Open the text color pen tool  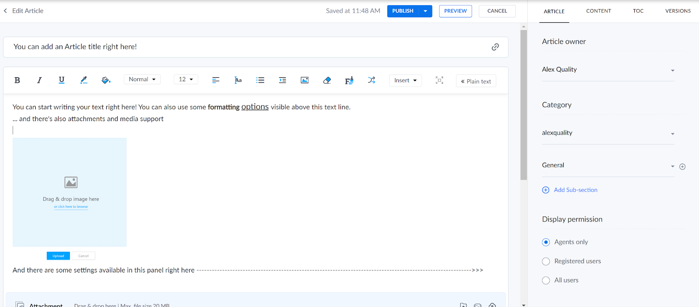[84, 80]
